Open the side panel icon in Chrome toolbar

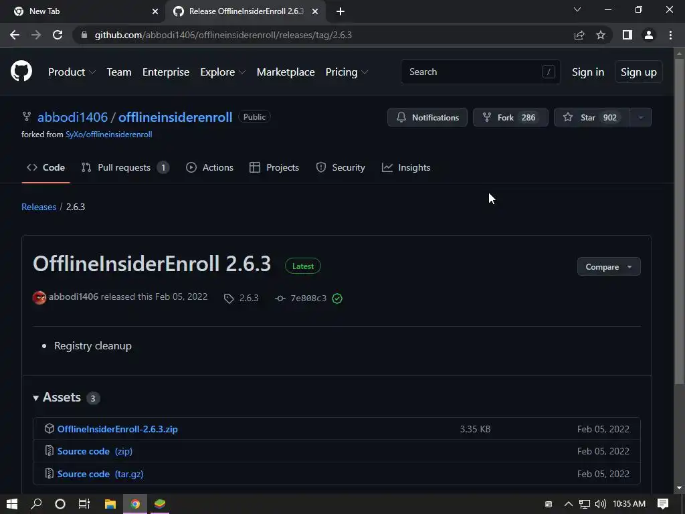point(627,35)
